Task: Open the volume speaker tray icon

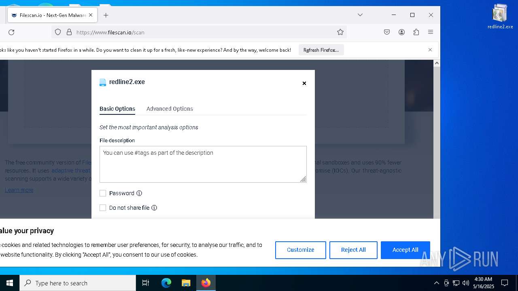Action: click(x=466, y=283)
